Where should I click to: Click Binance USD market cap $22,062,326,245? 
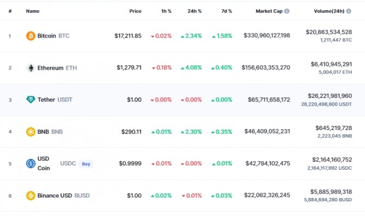point(267,195)
